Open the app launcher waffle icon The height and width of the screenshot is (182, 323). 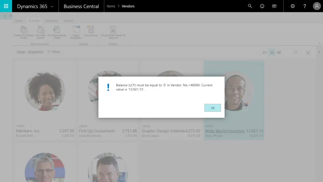click(x=6, y=6)
